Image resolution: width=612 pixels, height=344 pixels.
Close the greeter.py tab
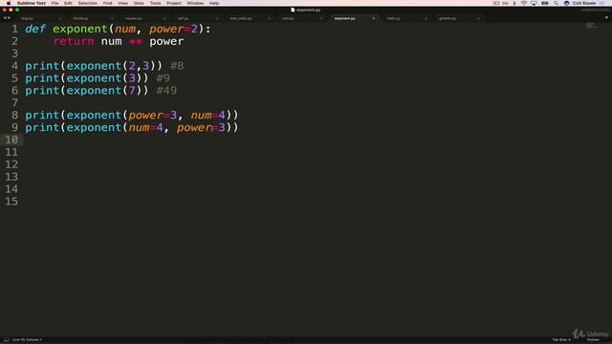478,18
